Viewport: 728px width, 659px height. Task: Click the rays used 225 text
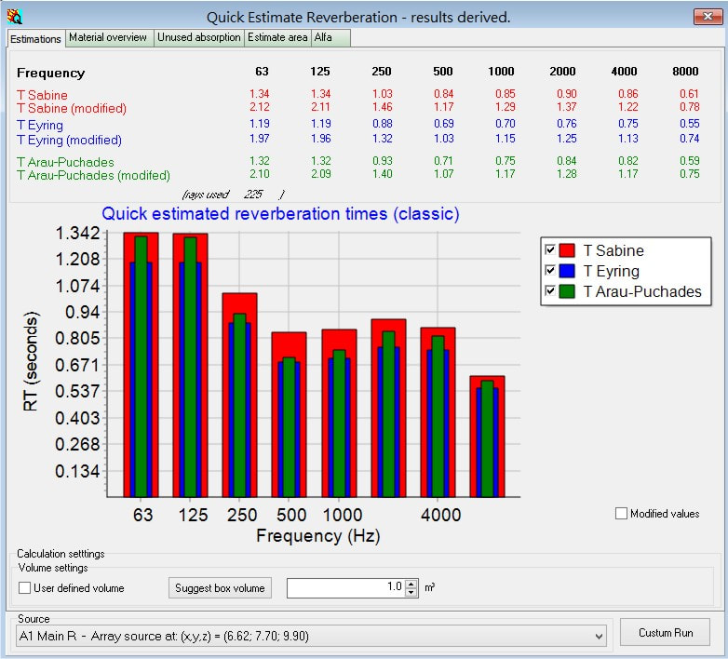[x=233, y=194]
